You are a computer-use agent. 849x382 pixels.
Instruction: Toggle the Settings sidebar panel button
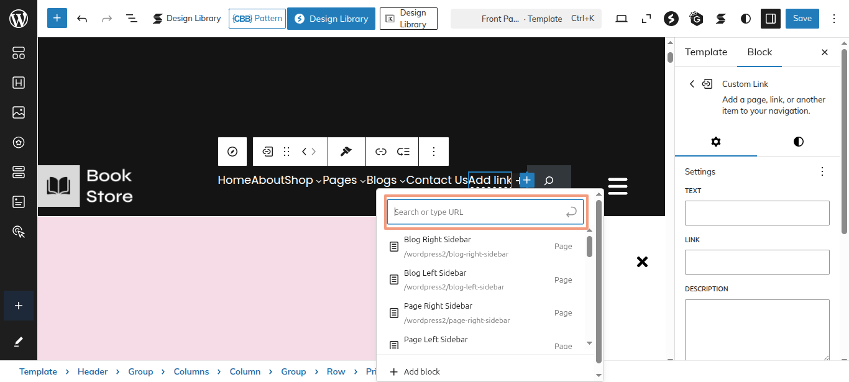click(x=771, y=19)
